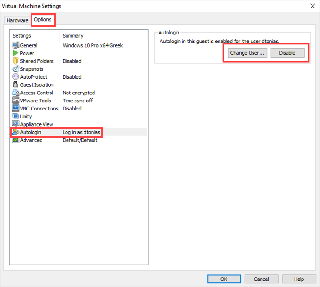Select the VMware Tools icon
This screenshot has height=287, width=320.
16,101
